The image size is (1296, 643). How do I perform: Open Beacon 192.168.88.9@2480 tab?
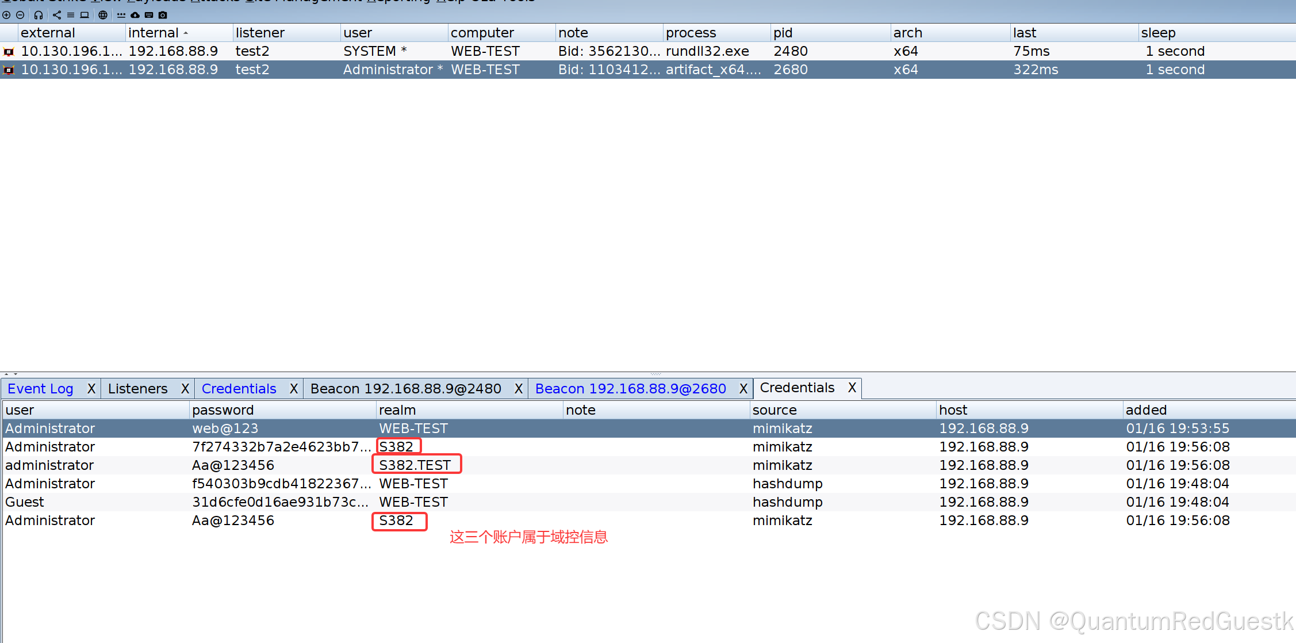(x=405, y=389)
